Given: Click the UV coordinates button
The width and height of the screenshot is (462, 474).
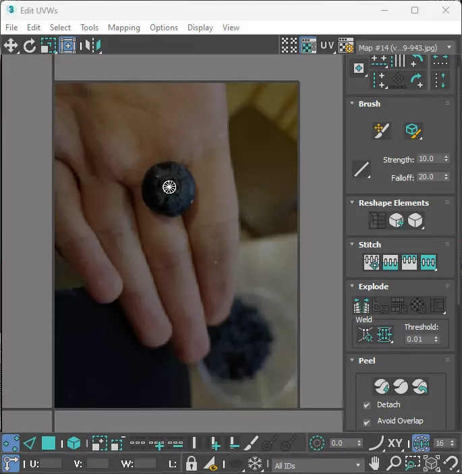Looking at the screenshot, I should (x=327, y=46).
